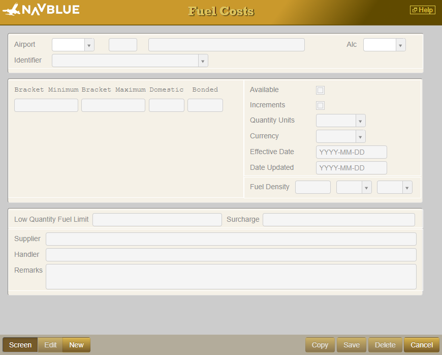
Task: Click the Handler input field
Action: 231,255
